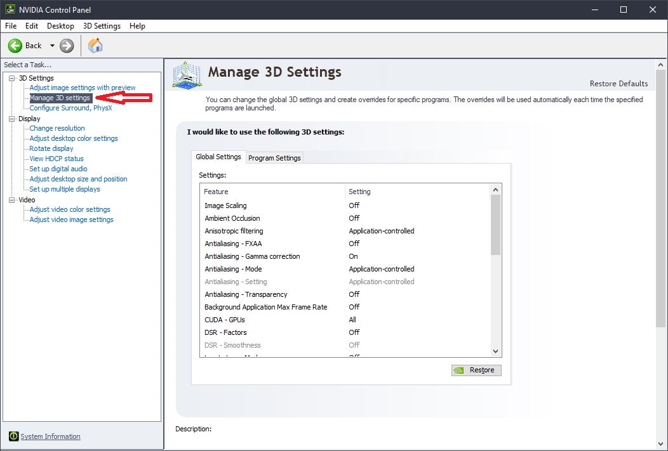Click the NVIDIA logo on the Restore button
The height and width of the screenshot is (451, 668).
[458, 370]
